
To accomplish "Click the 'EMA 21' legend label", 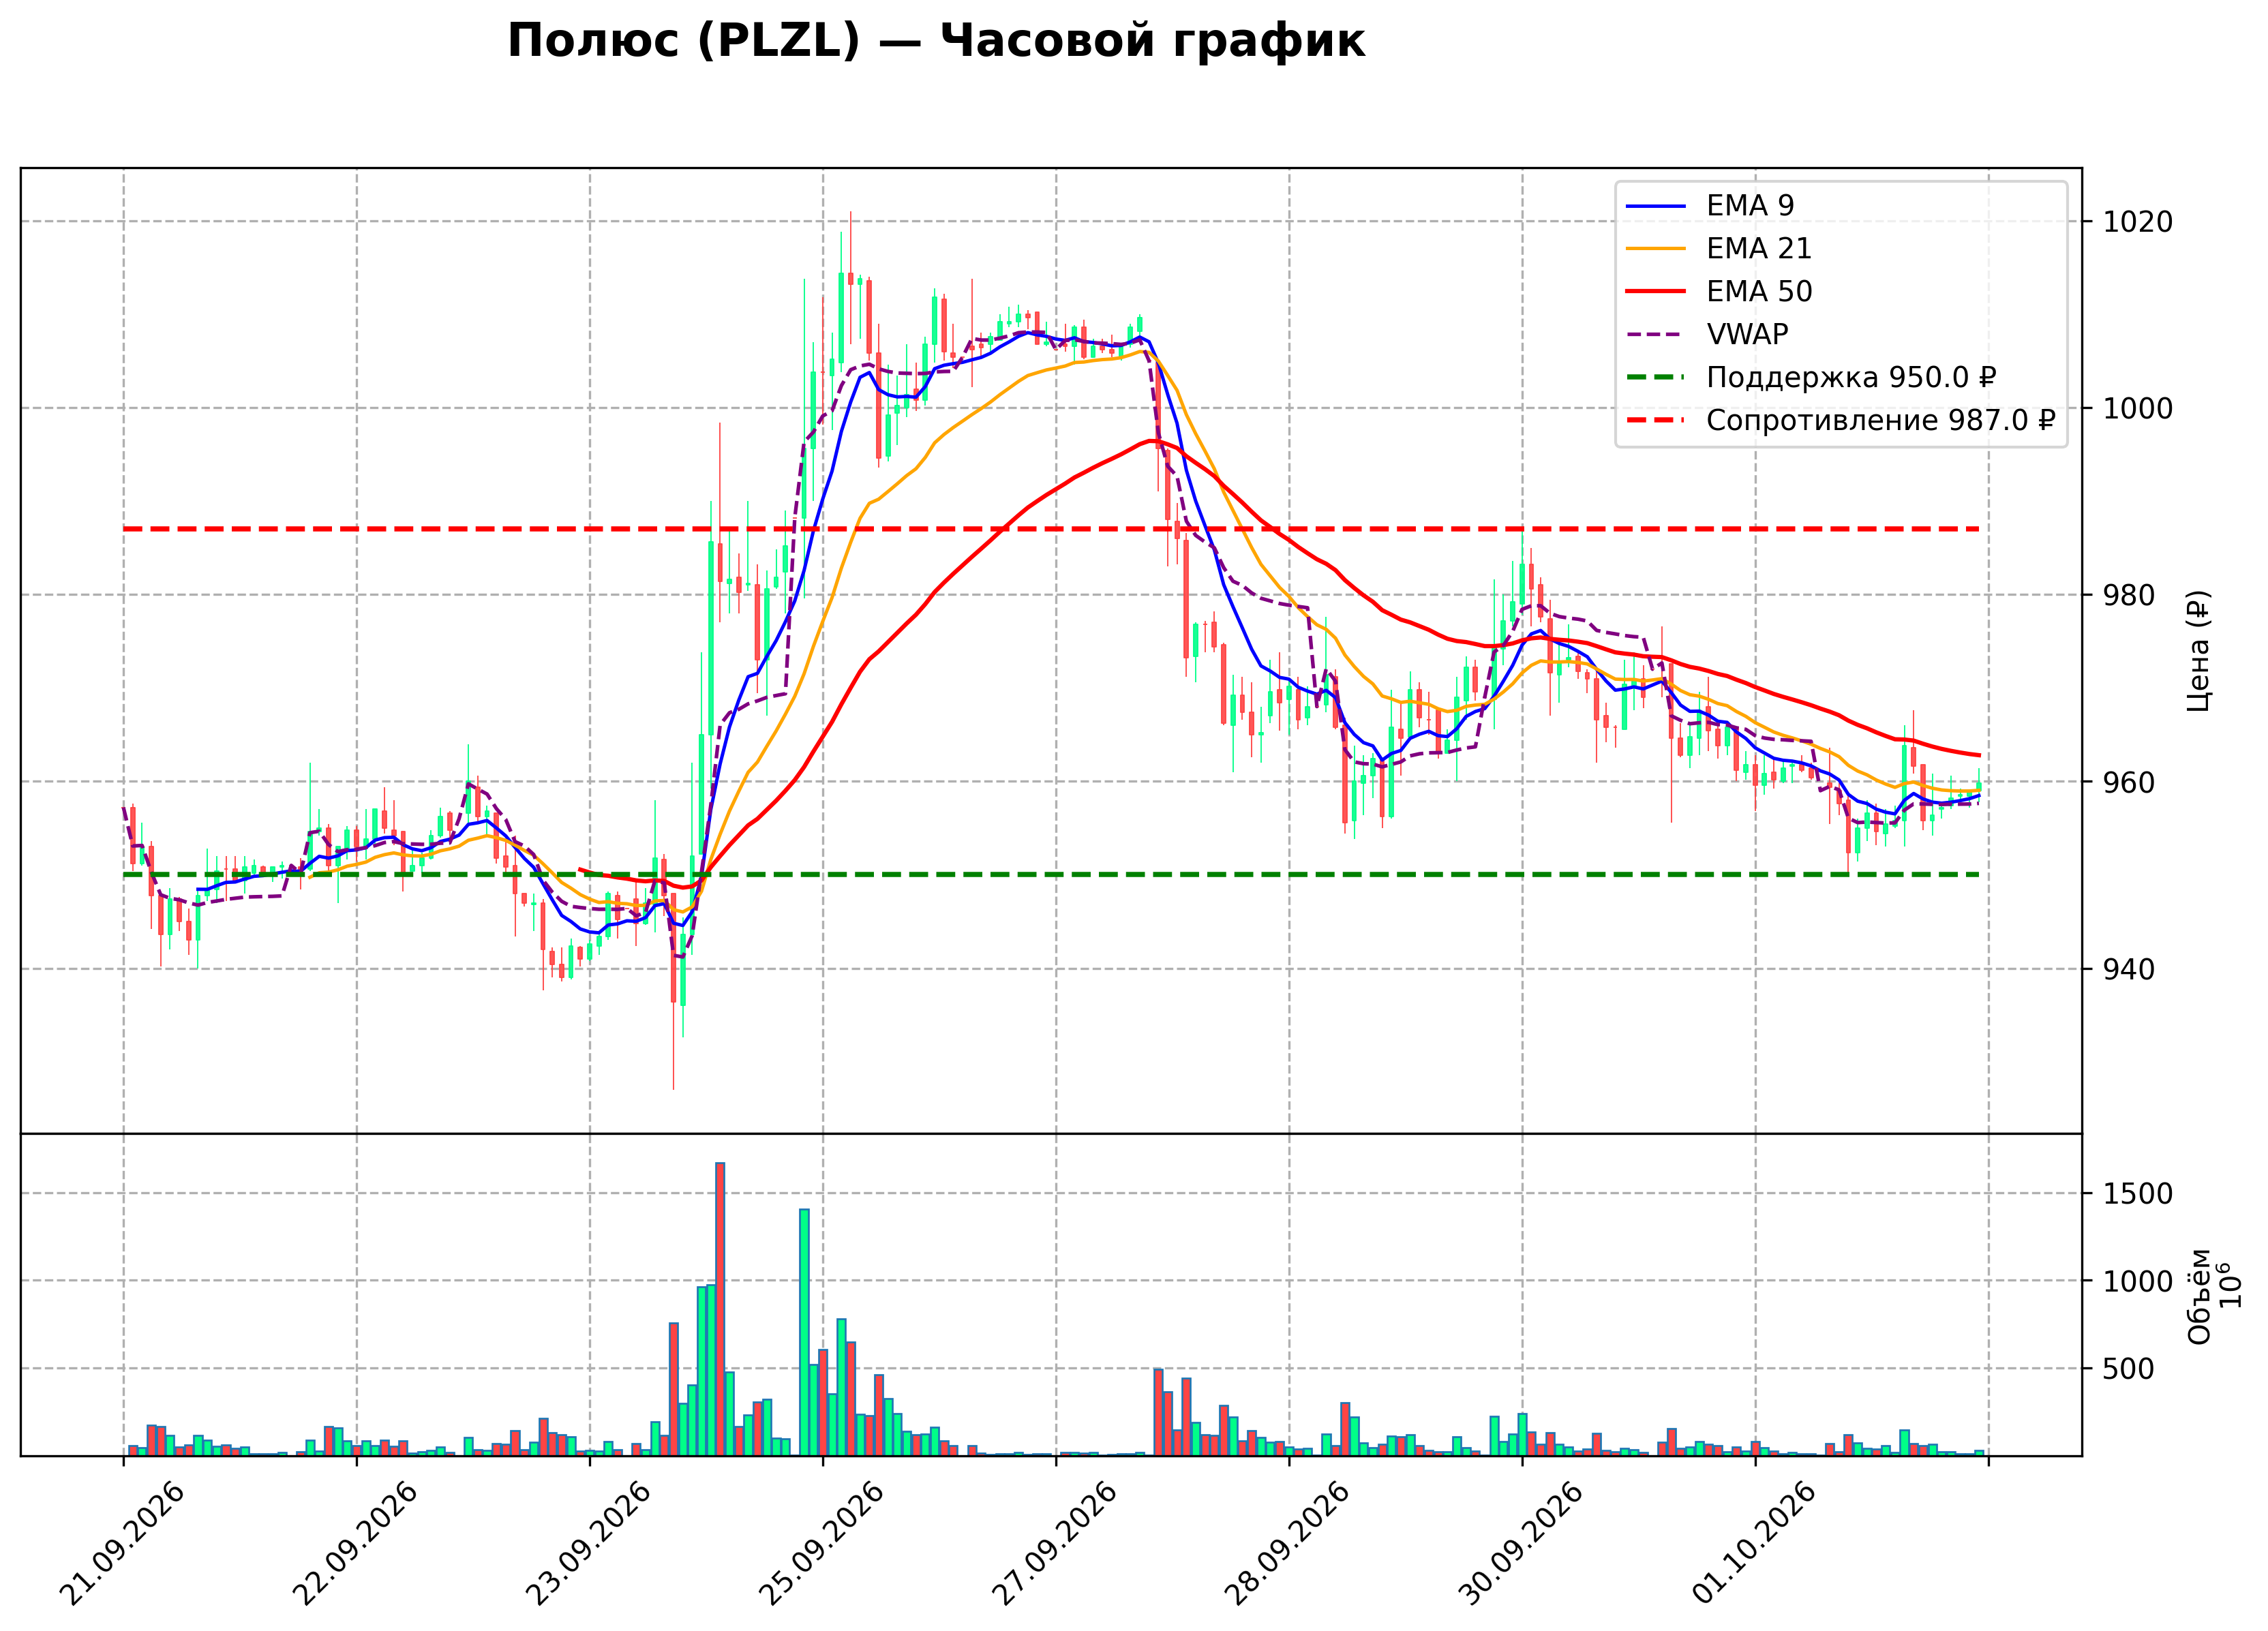I will coord(1759,249).
